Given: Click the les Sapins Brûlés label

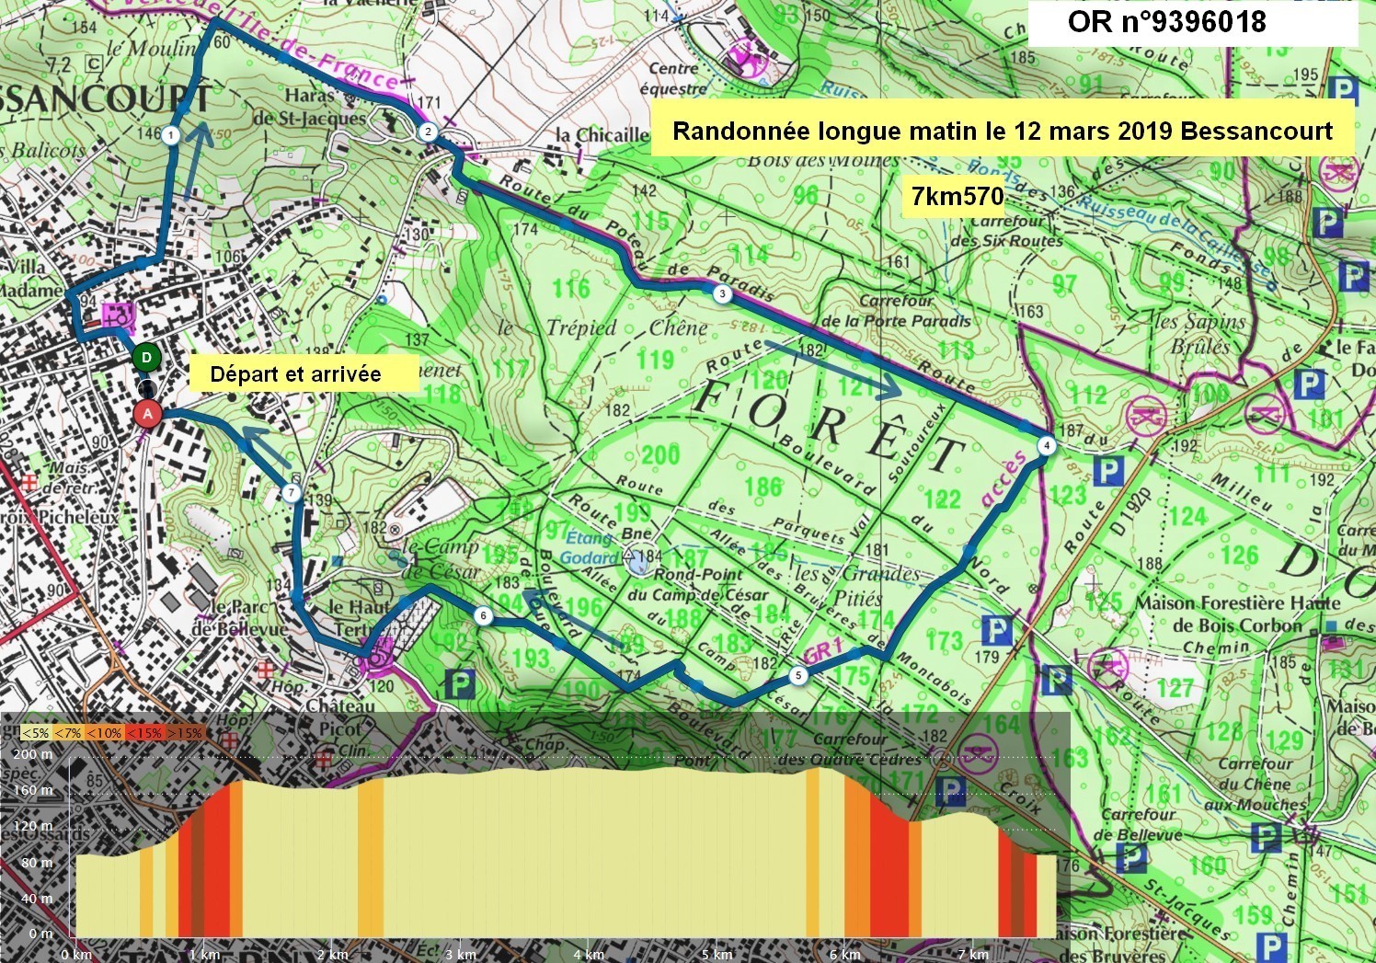Looking at the screenshot, I should click(1200, 334).
